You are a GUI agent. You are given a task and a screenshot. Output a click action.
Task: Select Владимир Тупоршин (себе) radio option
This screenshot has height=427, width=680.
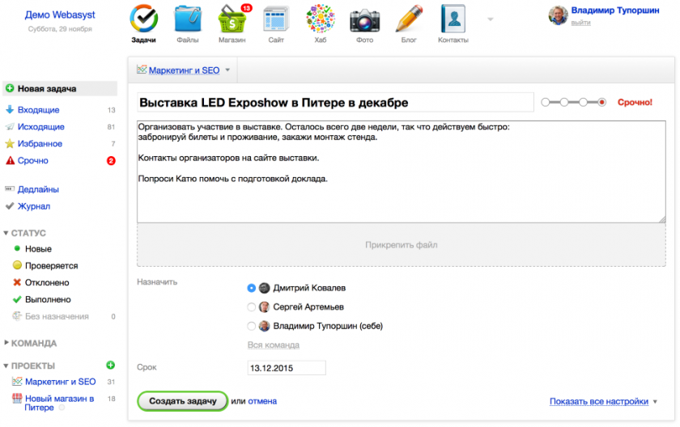[x=252, y=327]
